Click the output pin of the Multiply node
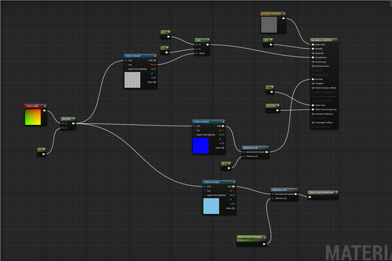 point(73,124)
